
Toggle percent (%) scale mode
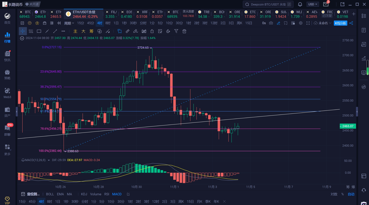point(342,194)
